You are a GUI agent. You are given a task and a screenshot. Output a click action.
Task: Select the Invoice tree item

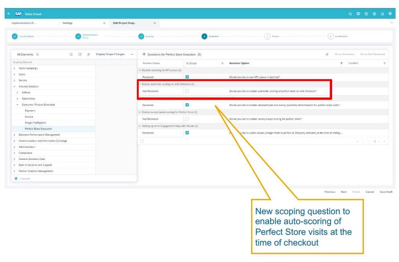pyautogui.click(x=29, y=117)
